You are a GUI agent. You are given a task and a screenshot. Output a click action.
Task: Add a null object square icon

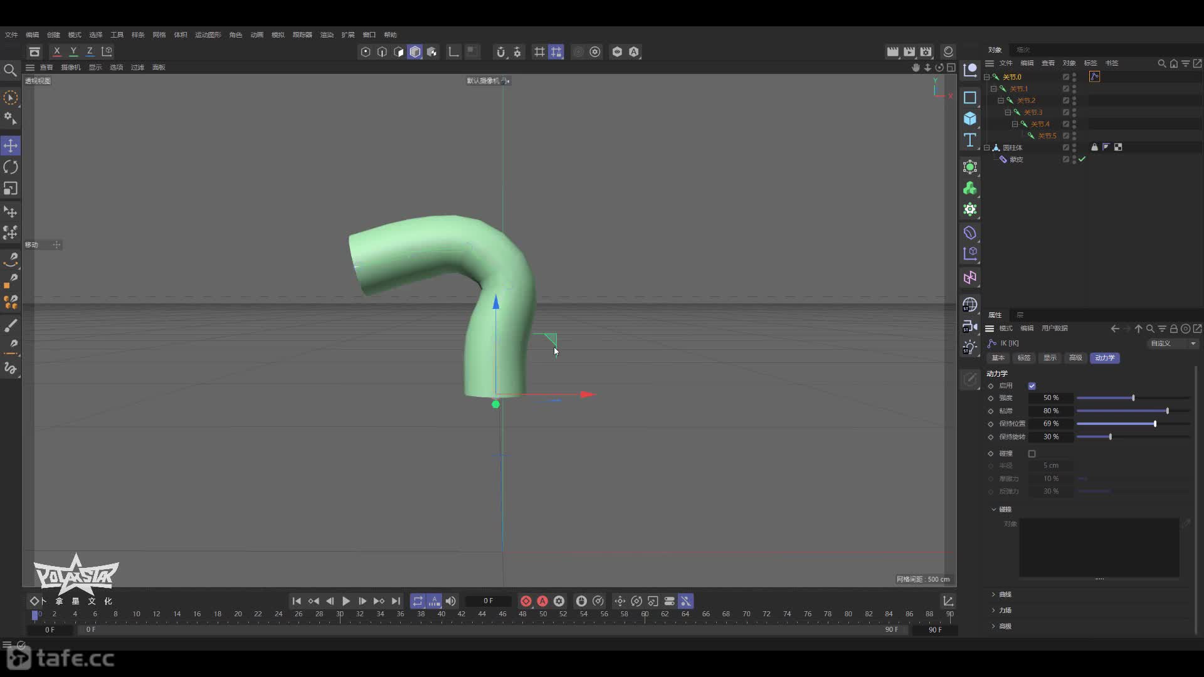click(x=970, y=98)
